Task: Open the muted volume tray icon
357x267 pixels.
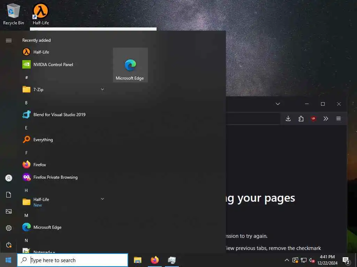Action: coord(312,260)
